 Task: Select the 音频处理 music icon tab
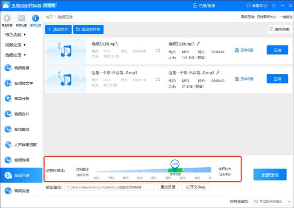click(35, 18)
